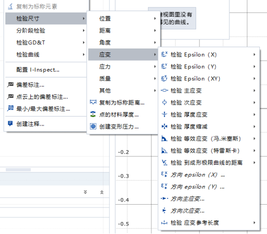The width and height of the screenshot is (267, 234).
Task: Choose 创建注释... entry
Action: pyautogui.click(x=46, y=124)
